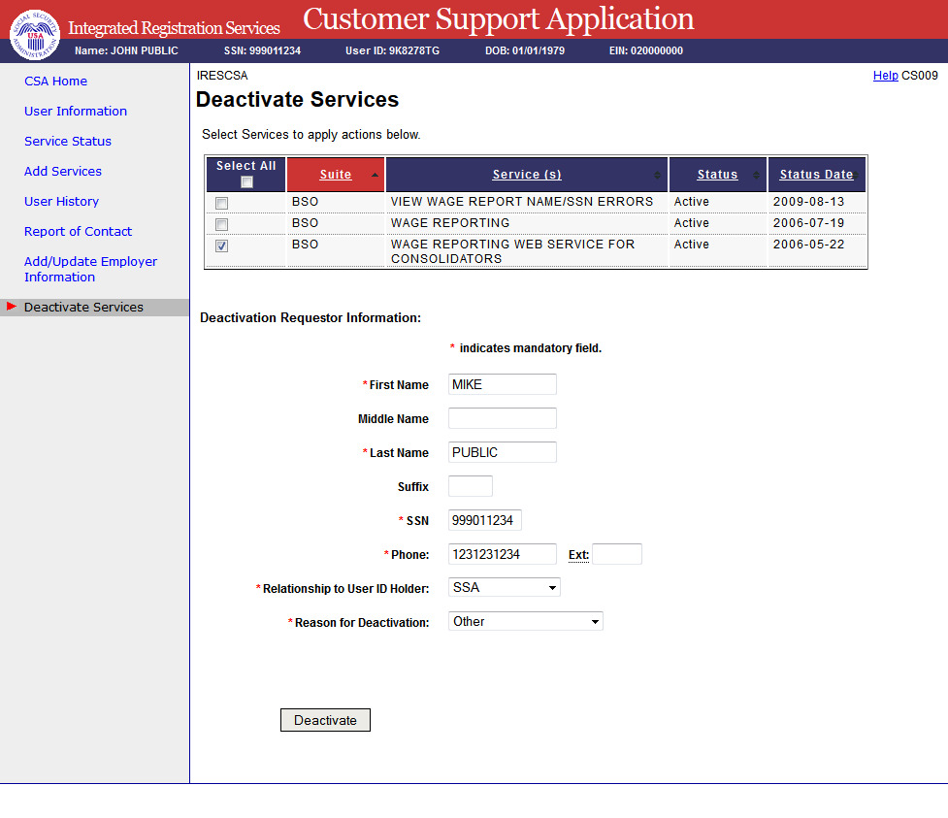The height and width of the screenshot is (818, 948).
Task: Open the Relationship to User ID Holder dropdown
Action: pos(504,587)
